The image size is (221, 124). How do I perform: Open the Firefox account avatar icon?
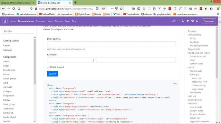tap(144, 9)
